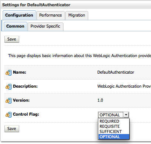Open the Configuration tab
The width and height of the screenshot is (151, 144).
point(19,15)
